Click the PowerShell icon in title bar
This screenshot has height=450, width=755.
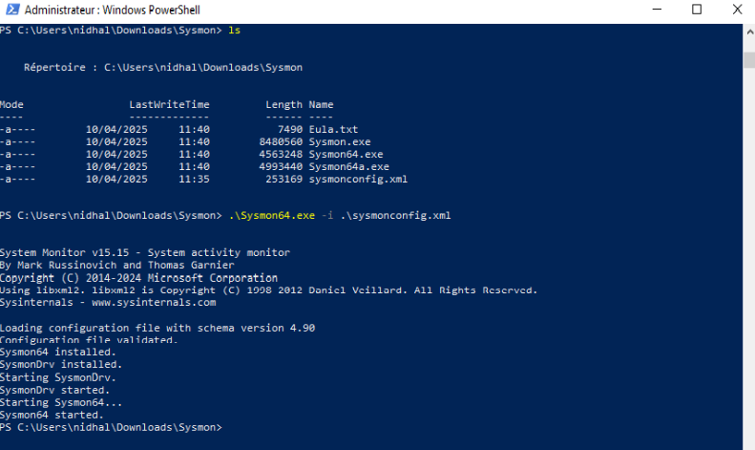(x=10, y=11)
